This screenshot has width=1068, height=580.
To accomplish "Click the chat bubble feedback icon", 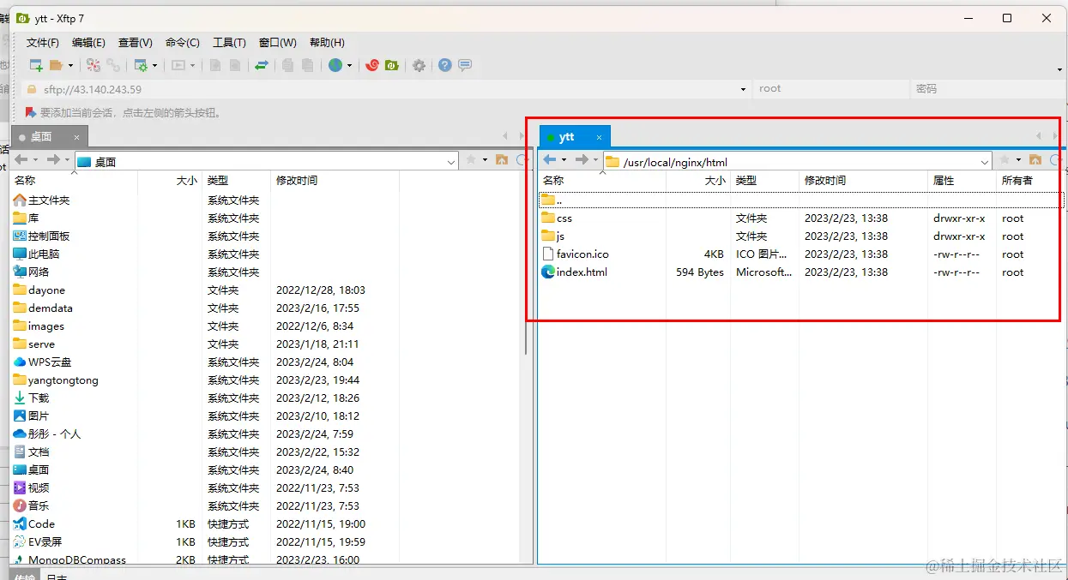I will click(465, 65).
